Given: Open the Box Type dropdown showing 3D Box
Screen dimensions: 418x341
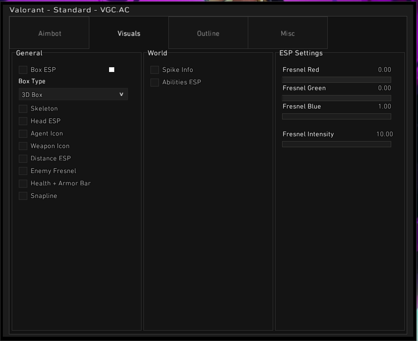Looking at the screenshot, I should pos(73,95).
